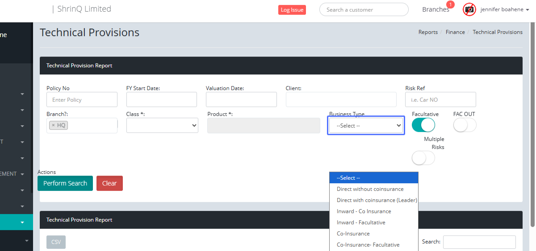Viewport: 536px width, 251px height.
Task: Pick Direct with coinsurance (Leader) option
Action: (377, 200)
